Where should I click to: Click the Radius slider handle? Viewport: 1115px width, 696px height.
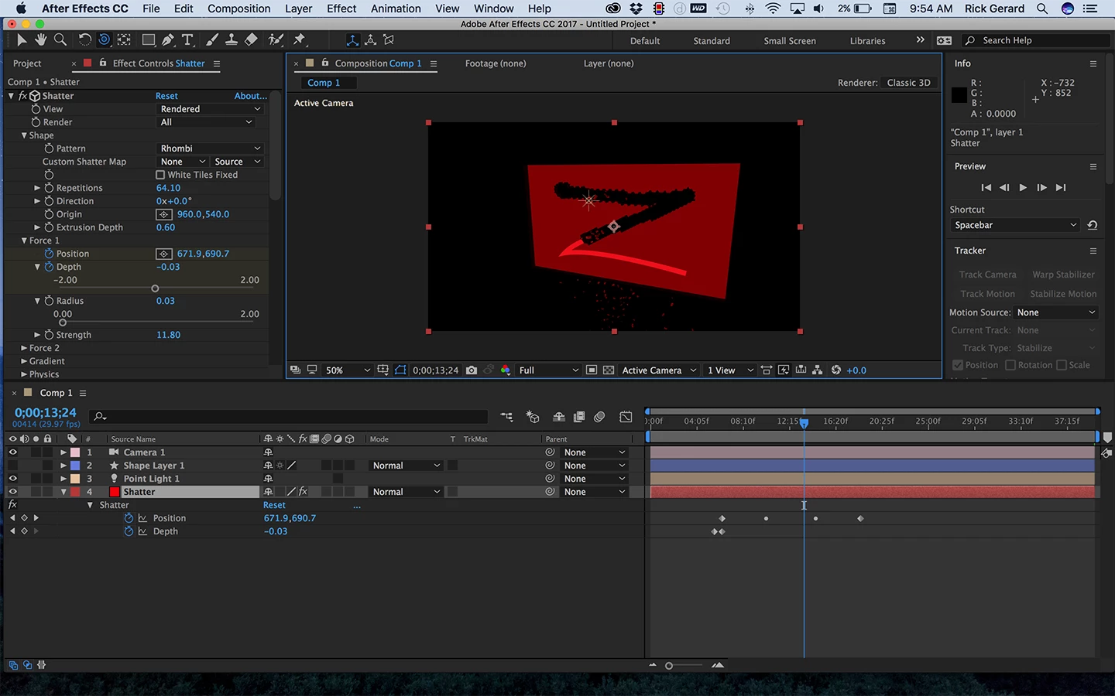63,322
